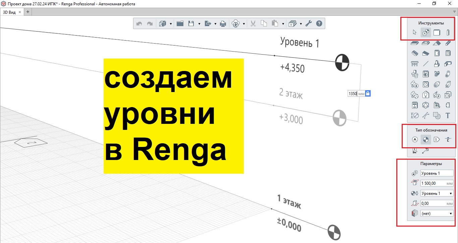Print the project
458x243 pixels.
[223, 24]
